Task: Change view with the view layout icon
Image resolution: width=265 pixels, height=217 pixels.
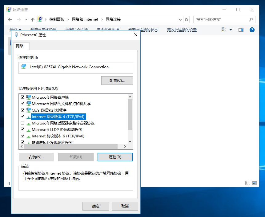Action: pos(224,30)
